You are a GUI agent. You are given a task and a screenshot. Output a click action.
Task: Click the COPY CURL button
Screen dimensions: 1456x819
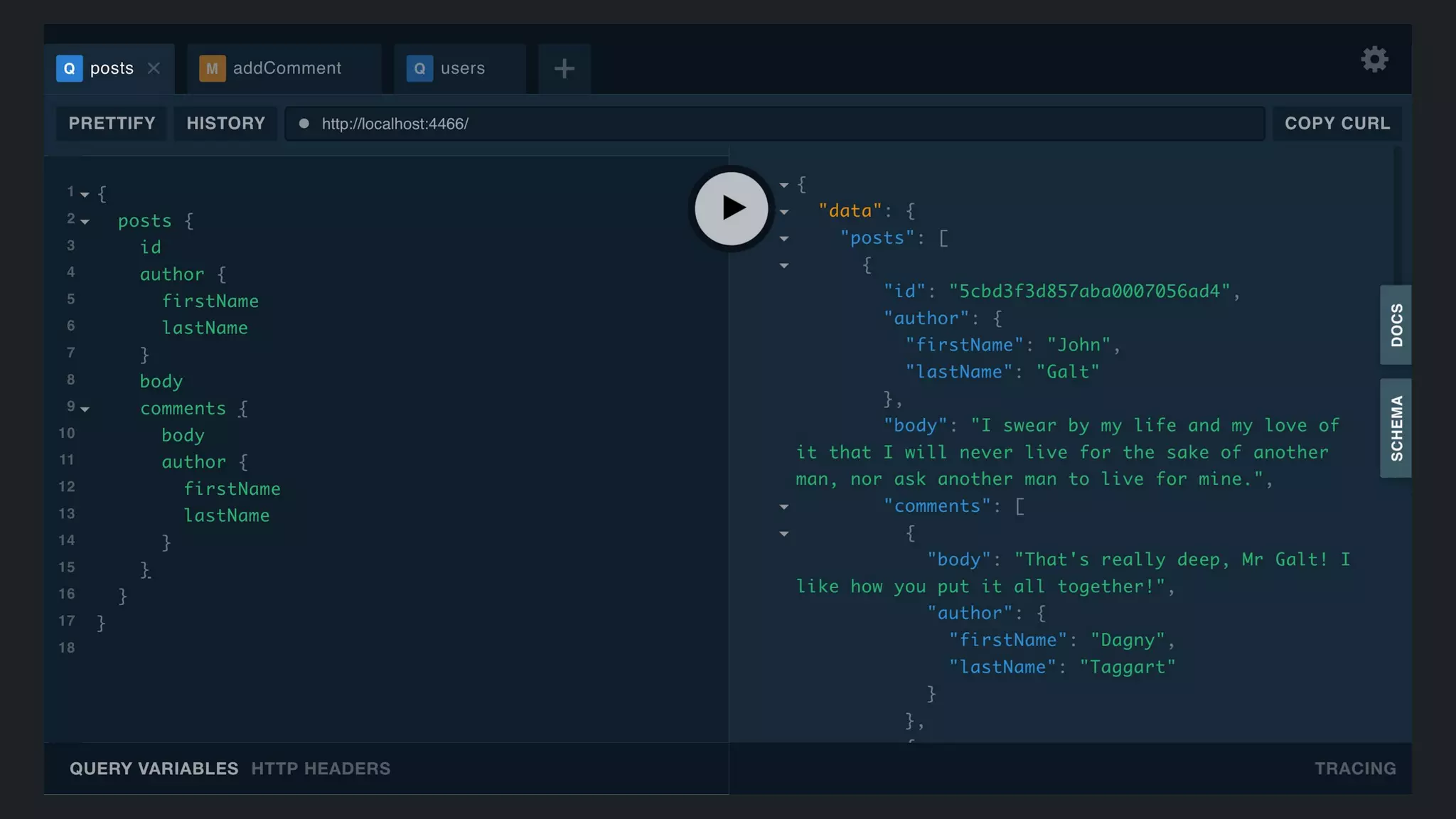pyautogui.click(x=1337, y=124)
